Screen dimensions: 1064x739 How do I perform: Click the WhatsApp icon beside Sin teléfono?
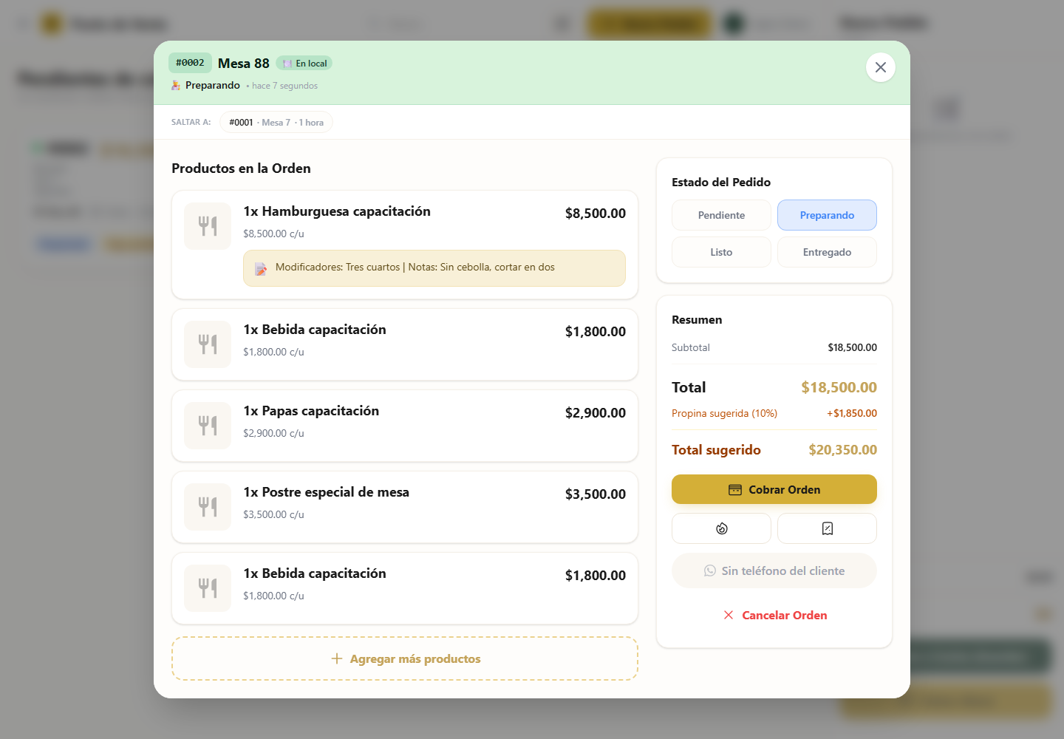click(710, 571)
